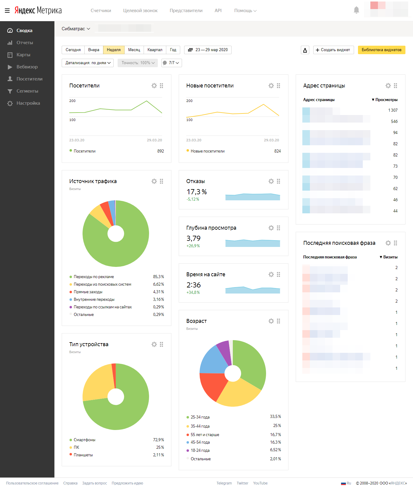The width and height of the screenshot is (413, 489).
Task: Click drag handle of Возраст widget
Action: tap(278, 321)
